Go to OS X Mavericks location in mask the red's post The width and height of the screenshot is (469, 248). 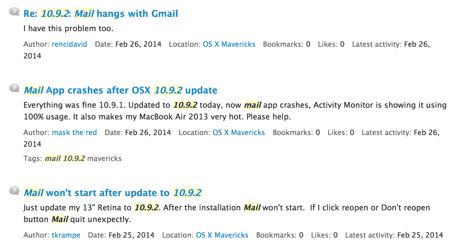coord(239,132)
